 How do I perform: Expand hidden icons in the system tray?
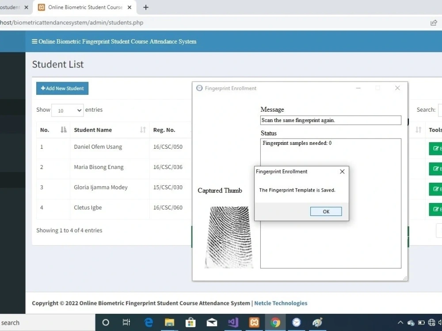[400, 323]
